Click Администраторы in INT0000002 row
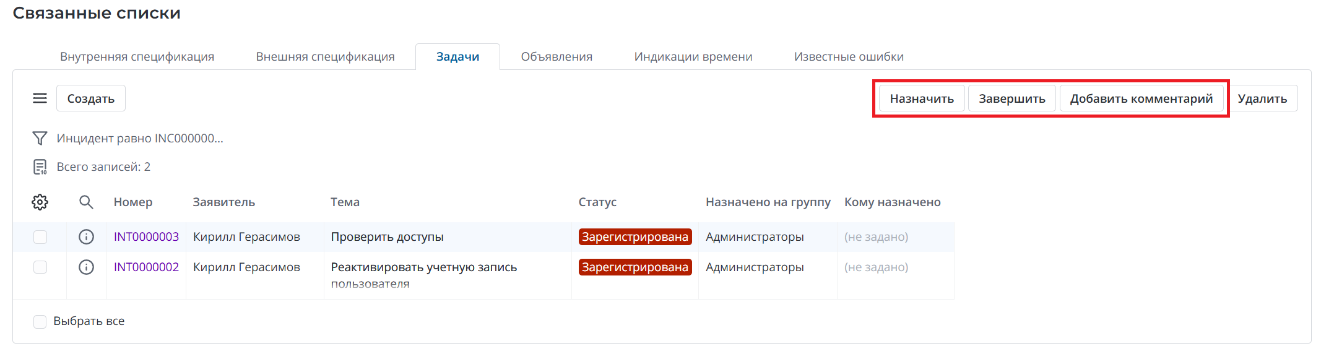The image size is (1321, 351). tap(755, 267)
